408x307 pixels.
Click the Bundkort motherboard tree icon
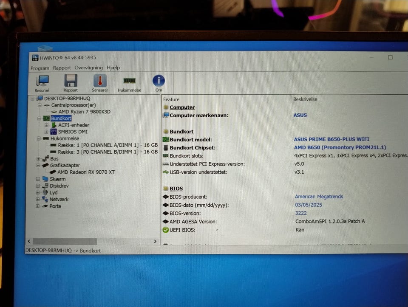coord(46,118)
